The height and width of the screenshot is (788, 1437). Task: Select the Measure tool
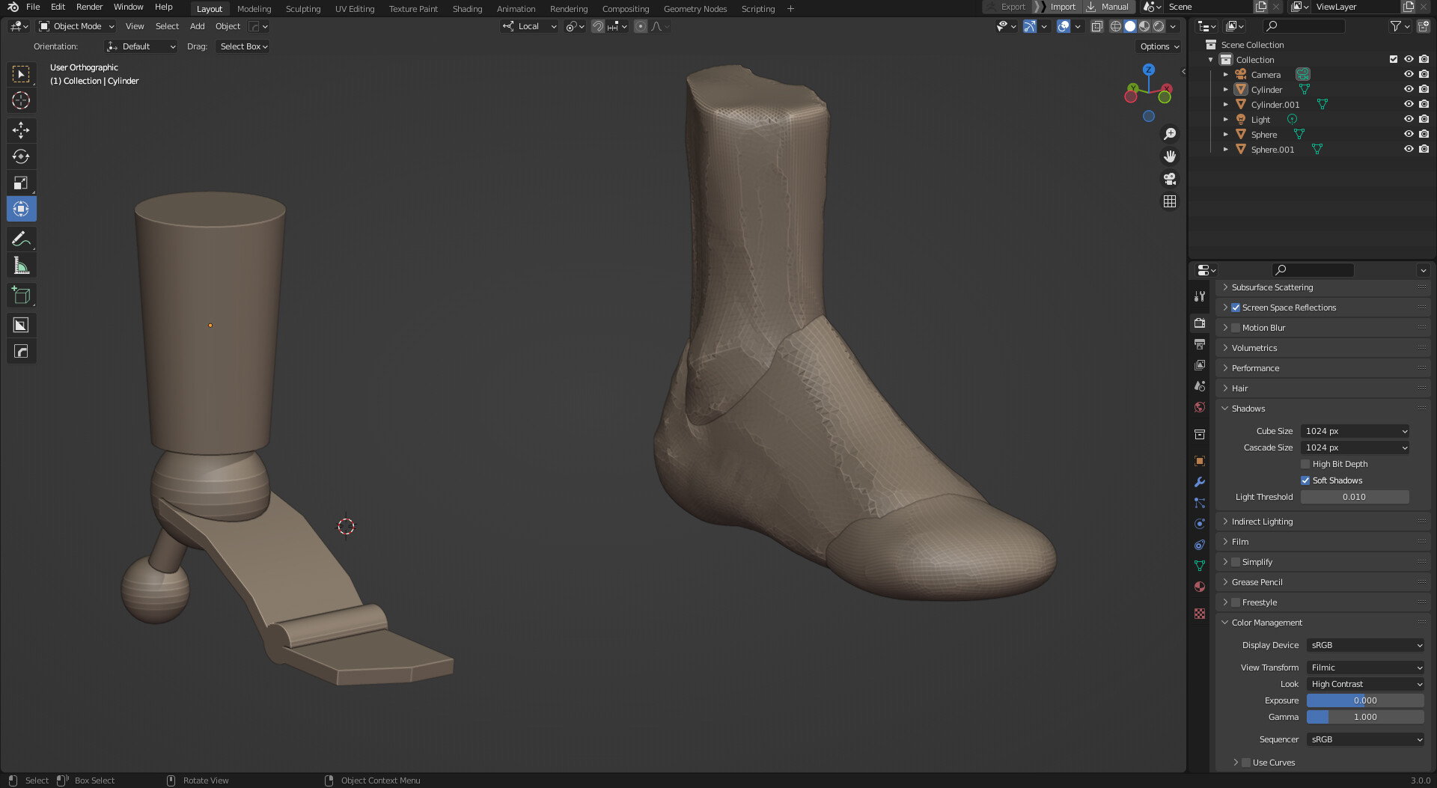tap(21, 264)
